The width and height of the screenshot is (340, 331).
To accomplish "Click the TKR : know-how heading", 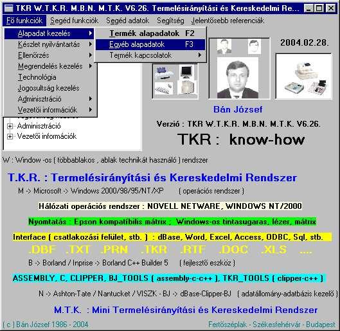I will (x=241, y=139).
